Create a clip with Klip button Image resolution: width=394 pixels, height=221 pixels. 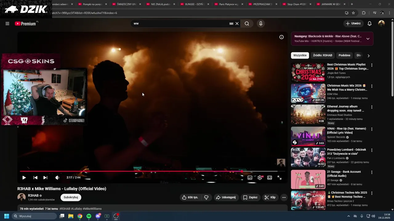click(x=270, y=197)
